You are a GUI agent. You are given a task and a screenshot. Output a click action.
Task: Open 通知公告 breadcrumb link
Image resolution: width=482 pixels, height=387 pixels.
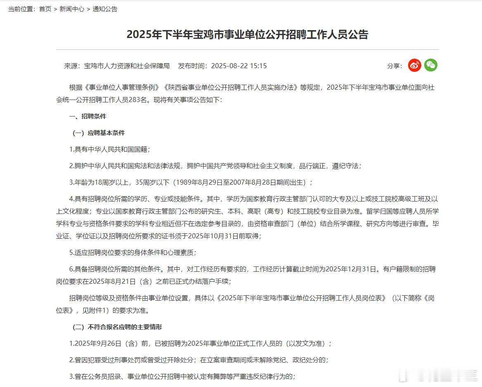[x=105, y=9]
